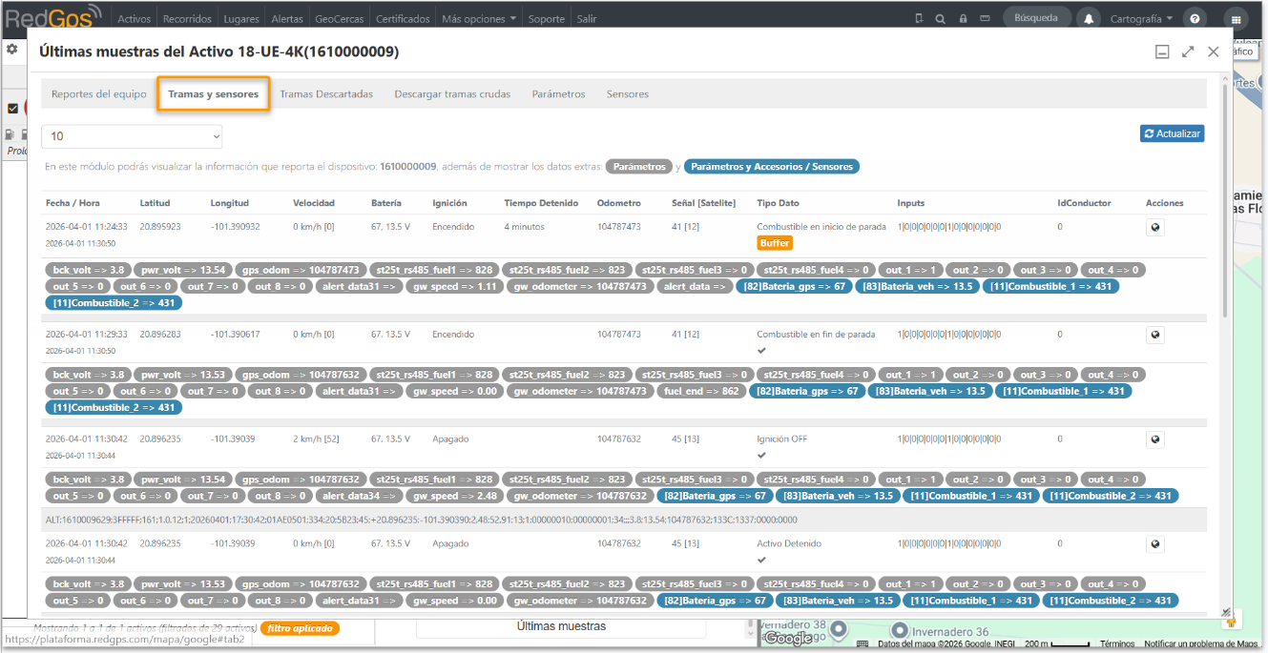
Task: Select the Parámetros tab
Action: (x=558, y=94)
